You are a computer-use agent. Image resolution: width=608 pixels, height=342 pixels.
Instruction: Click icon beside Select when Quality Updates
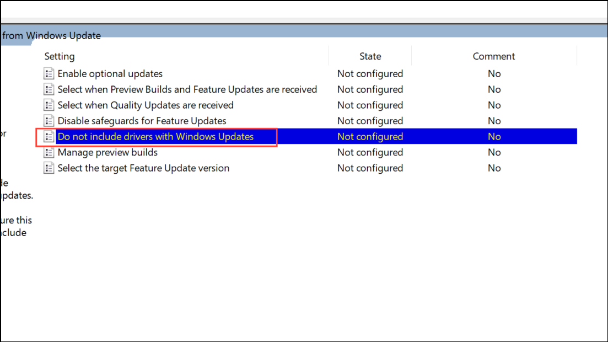tap(49, 105)
